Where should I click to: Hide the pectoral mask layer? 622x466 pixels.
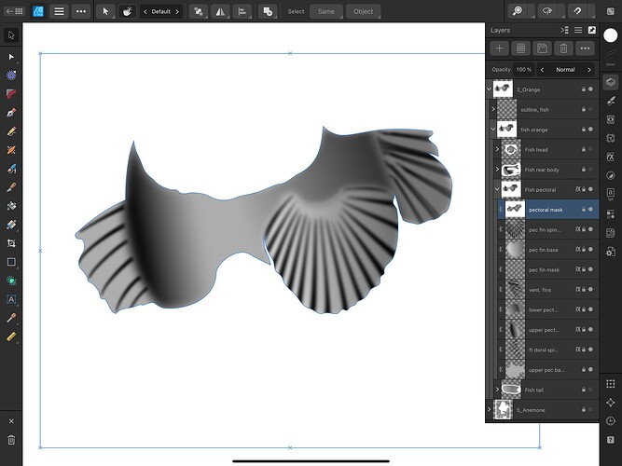click(590, 210)
